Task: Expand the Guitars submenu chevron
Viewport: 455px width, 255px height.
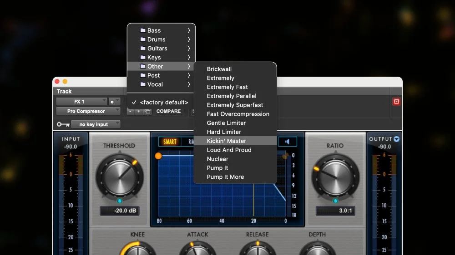Action: tap(189, 49)
